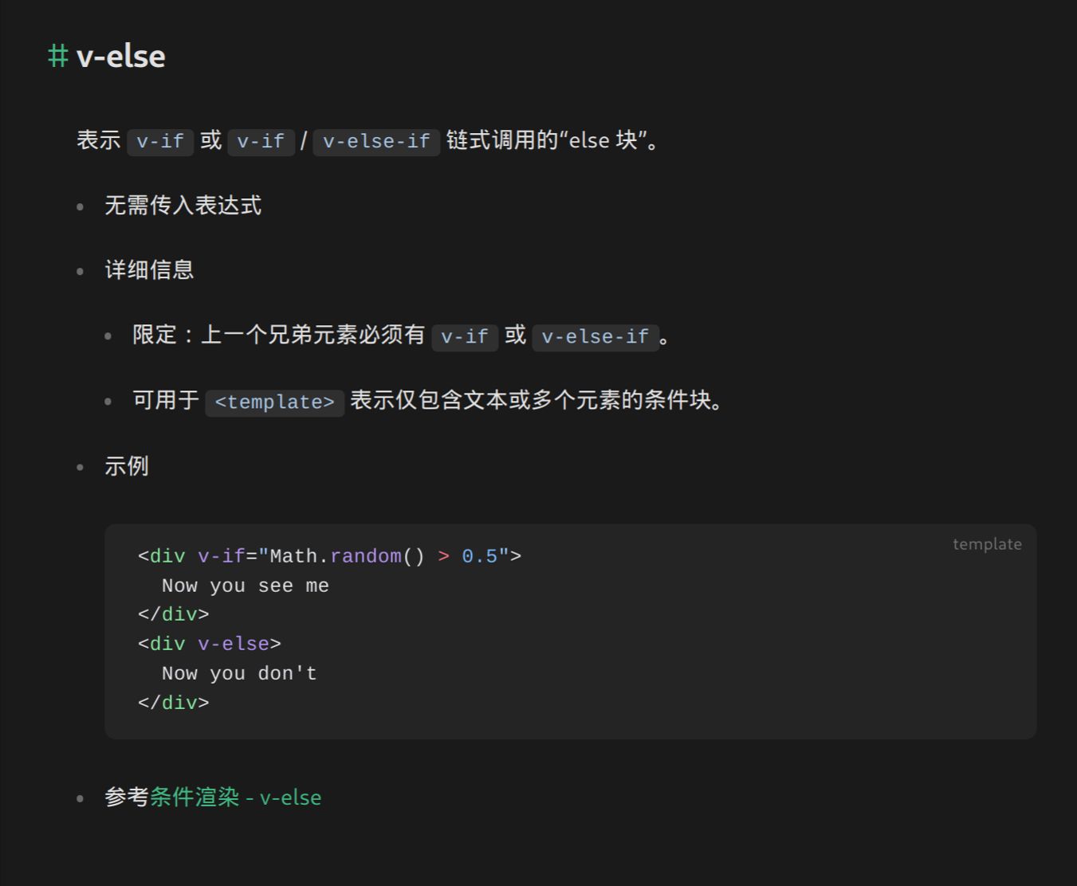Screen dimensions: 1077x886
Task: Click the v-else-if code tag in 限定 bullet
Action: click(595, 336)
